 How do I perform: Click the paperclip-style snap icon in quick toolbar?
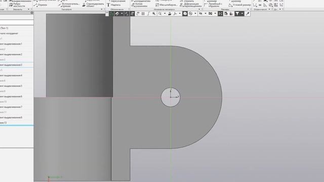[x=117, y=14]
